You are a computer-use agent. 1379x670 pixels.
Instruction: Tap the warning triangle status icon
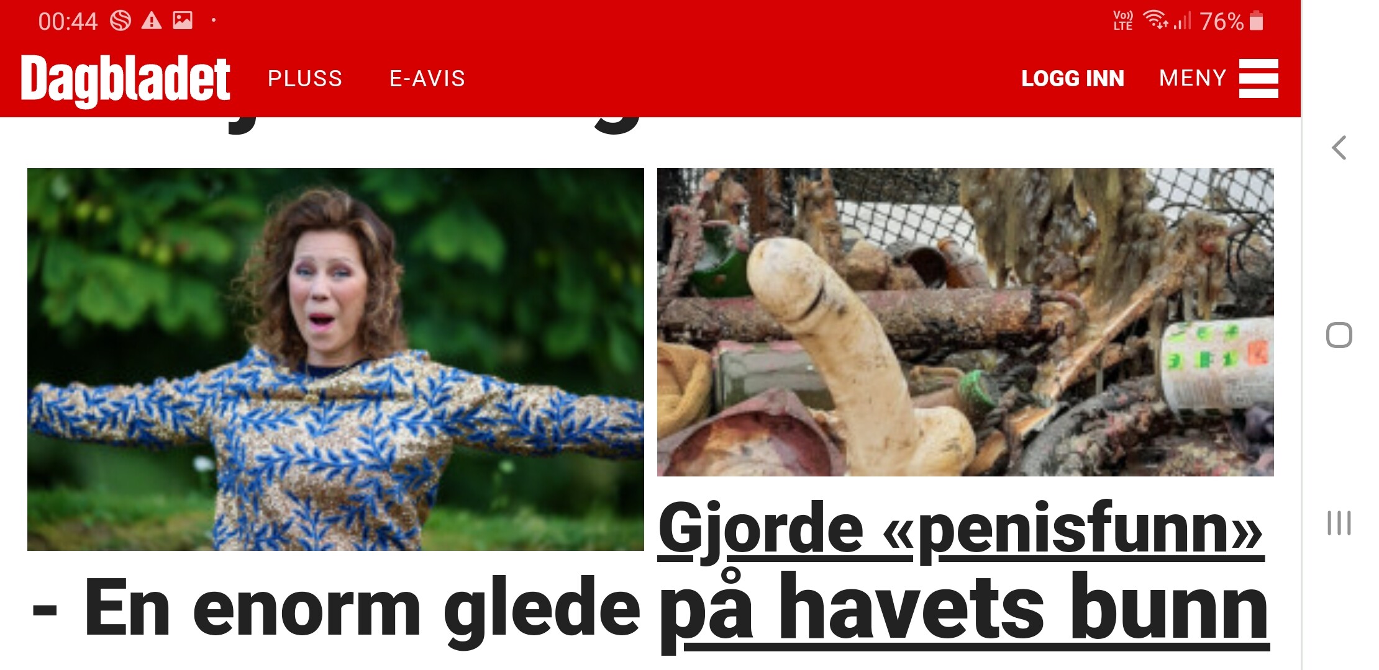pos(151,21)
